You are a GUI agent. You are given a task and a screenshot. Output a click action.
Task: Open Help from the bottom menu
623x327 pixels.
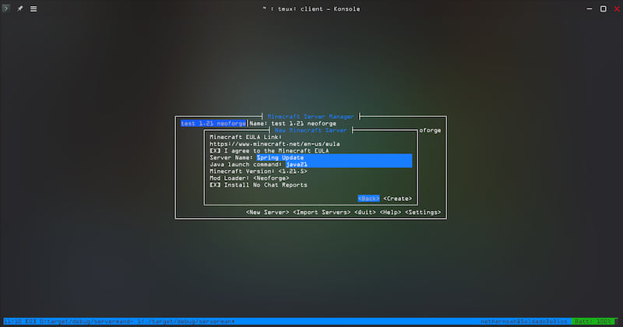click(391, 212)
